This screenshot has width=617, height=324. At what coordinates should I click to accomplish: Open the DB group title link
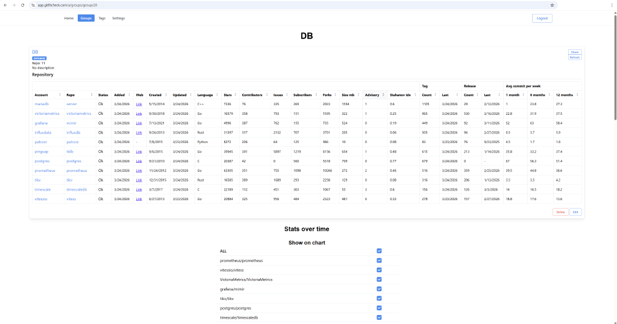(35, 52)
